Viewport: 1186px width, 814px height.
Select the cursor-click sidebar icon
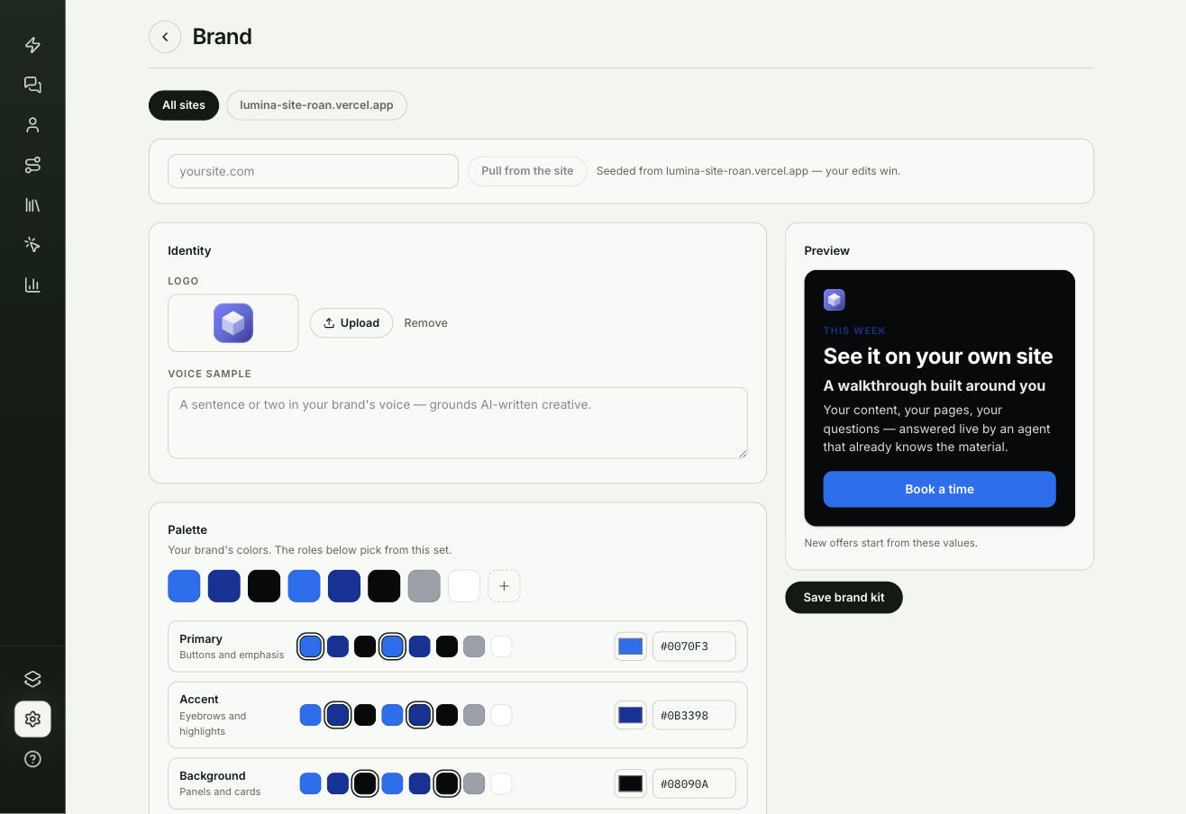pyautogui.click(x=32, y=245)
